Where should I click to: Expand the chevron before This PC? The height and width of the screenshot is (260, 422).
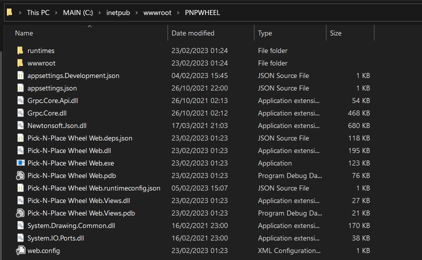(20, 12)
